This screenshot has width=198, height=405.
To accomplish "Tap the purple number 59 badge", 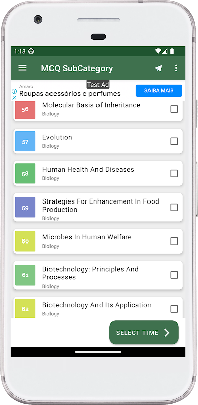I will 25,207.
